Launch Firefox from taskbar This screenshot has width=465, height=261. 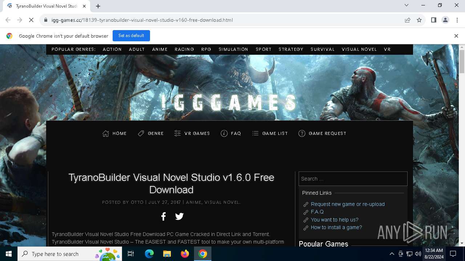point(185,254)
